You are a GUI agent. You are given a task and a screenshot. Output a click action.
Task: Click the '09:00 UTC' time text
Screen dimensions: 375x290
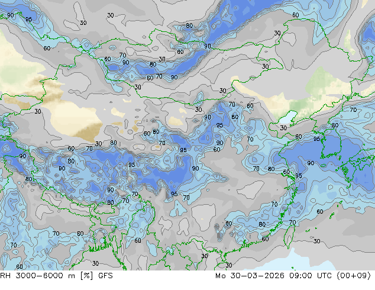point(311,276)
